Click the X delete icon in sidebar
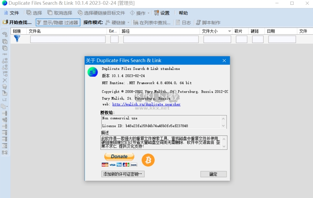Image resolution: width=313 pixels, height=198 pixels. pos(5,80)
